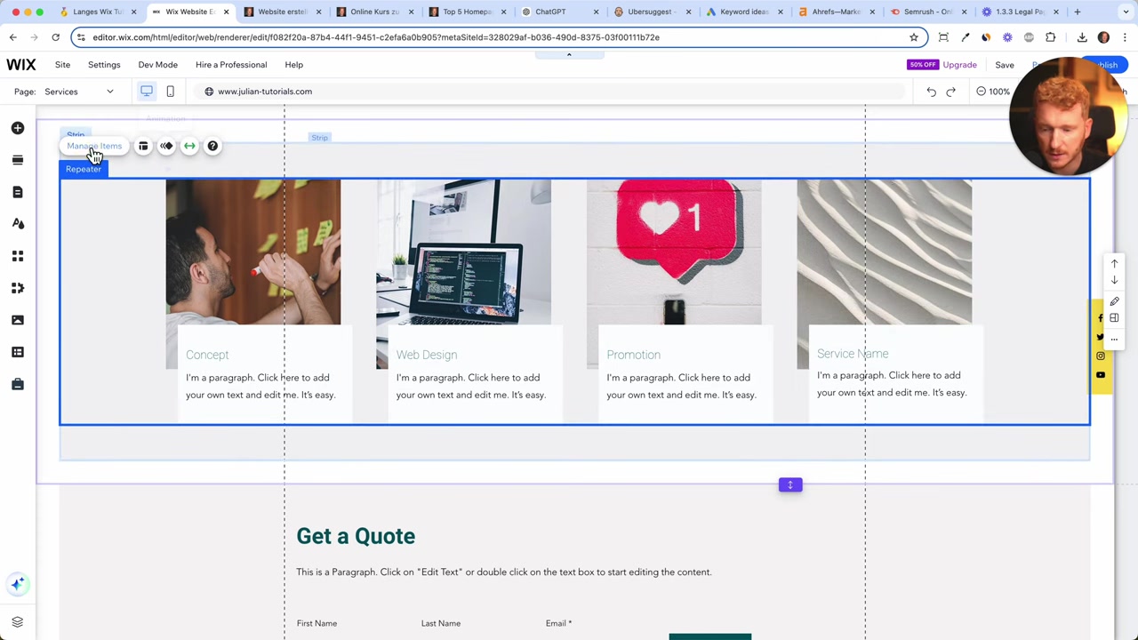This screenshot has width=1138, height=640.
Task: Select the Repeater label tag
Action: click(84, 169)
